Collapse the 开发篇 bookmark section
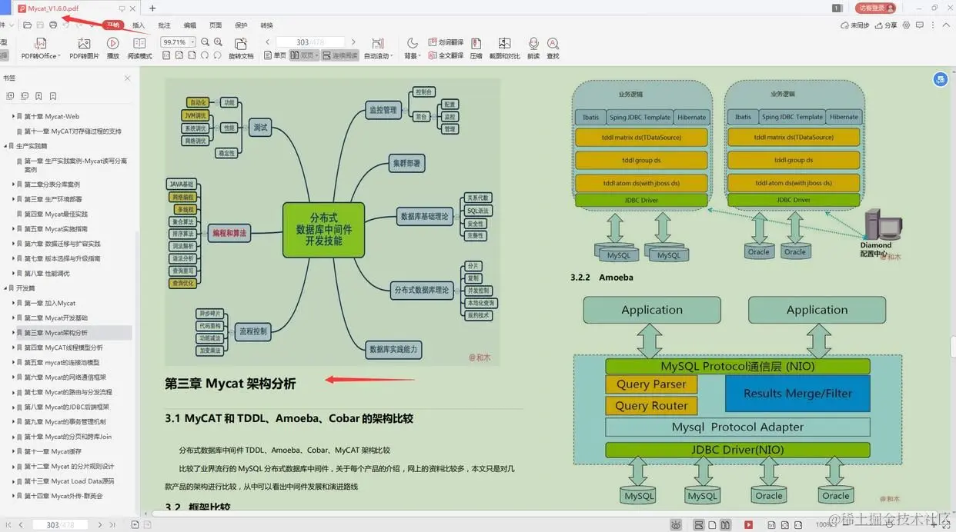 tap(5, 288)
